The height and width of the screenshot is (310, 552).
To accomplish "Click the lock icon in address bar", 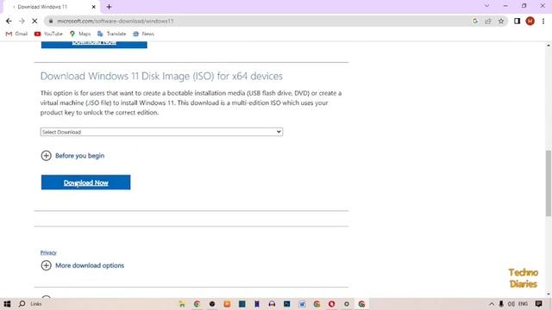I will click(51, 21).
